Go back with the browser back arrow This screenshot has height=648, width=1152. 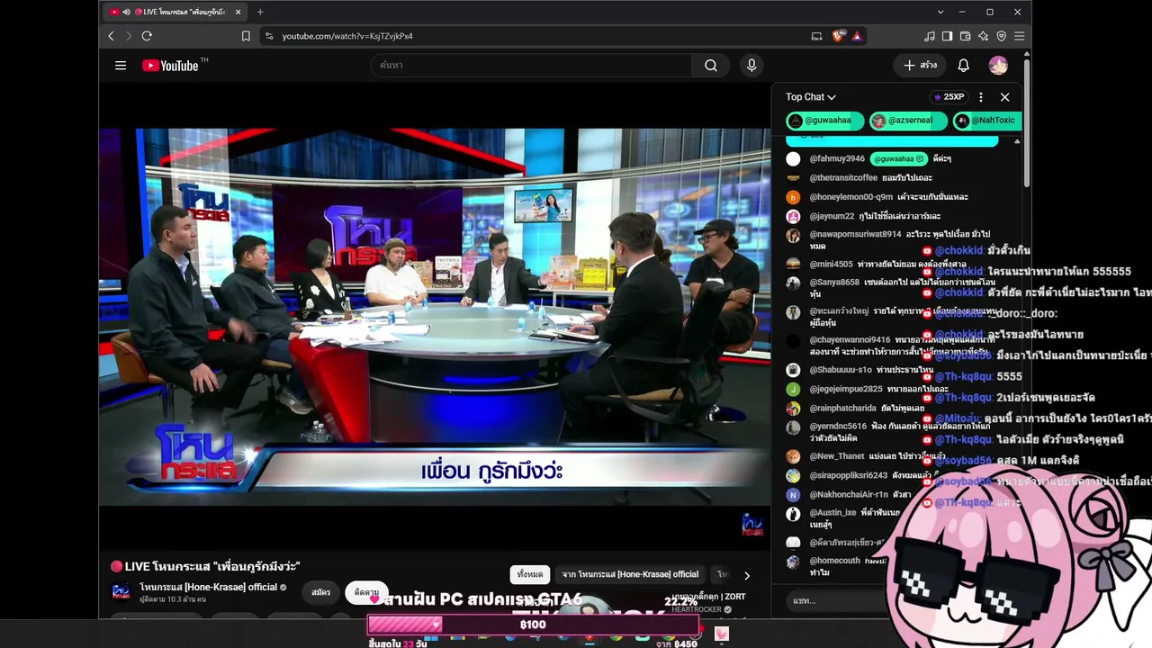click(x=112, y=36)
